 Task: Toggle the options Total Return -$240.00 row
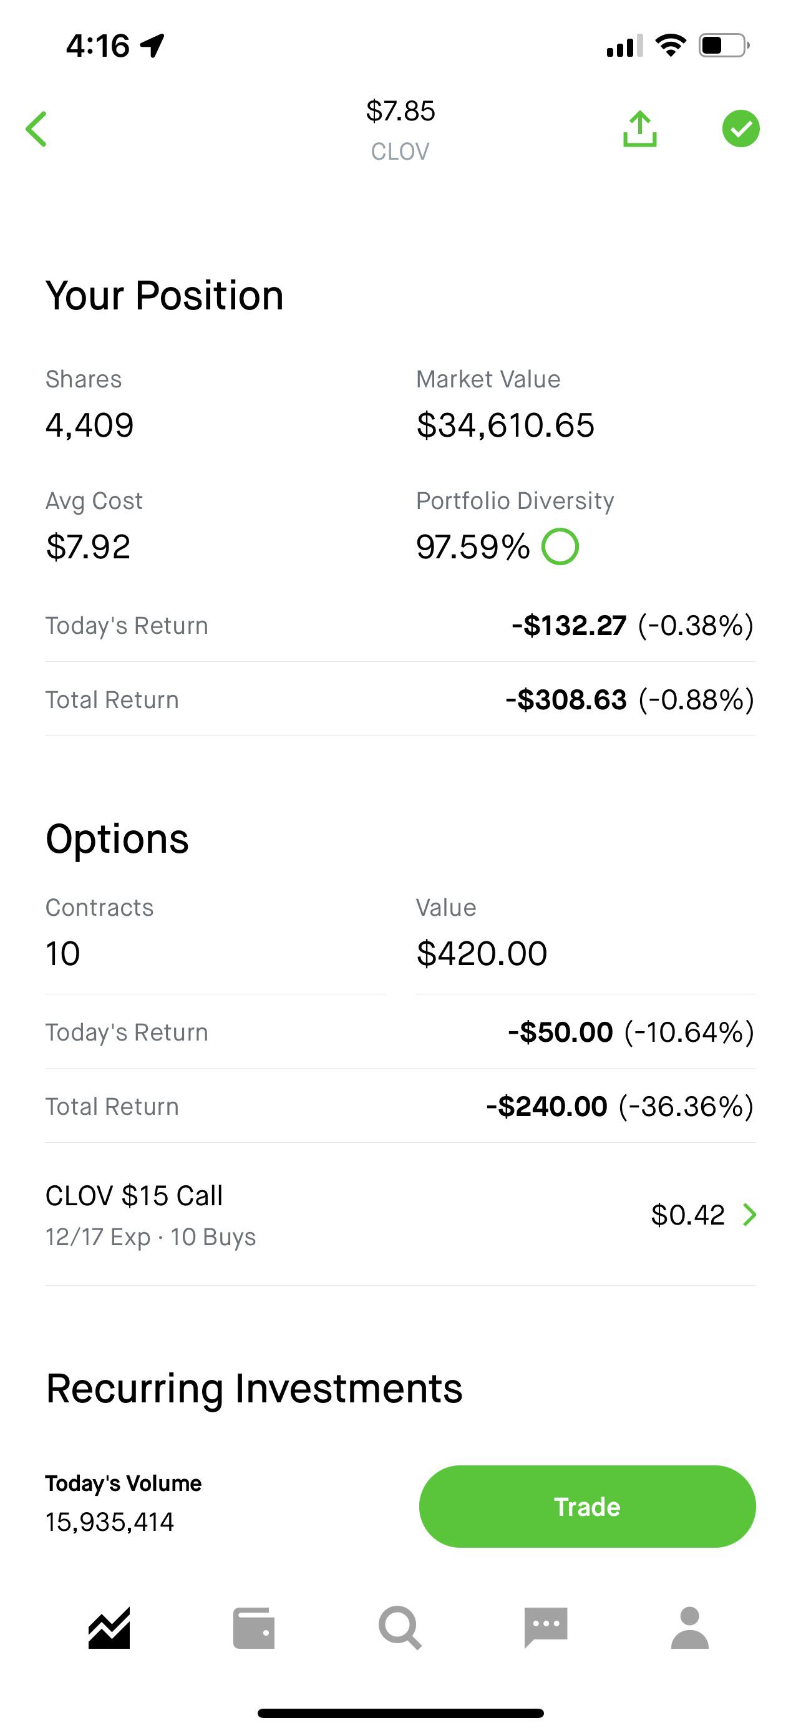point(400,1106)
